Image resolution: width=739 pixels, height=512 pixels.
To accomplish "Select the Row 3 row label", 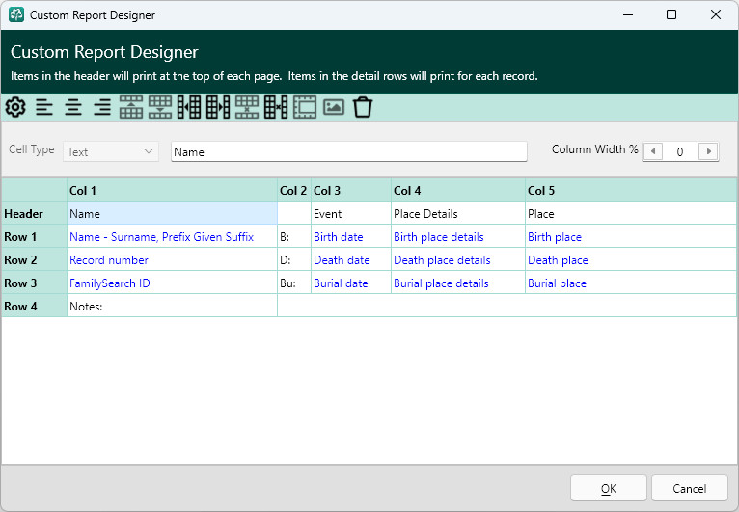I will (35, 283).
